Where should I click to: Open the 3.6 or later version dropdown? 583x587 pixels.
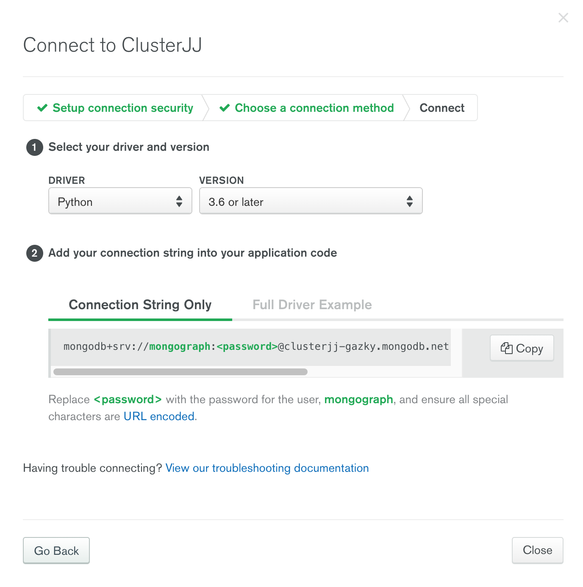[310, 201]
